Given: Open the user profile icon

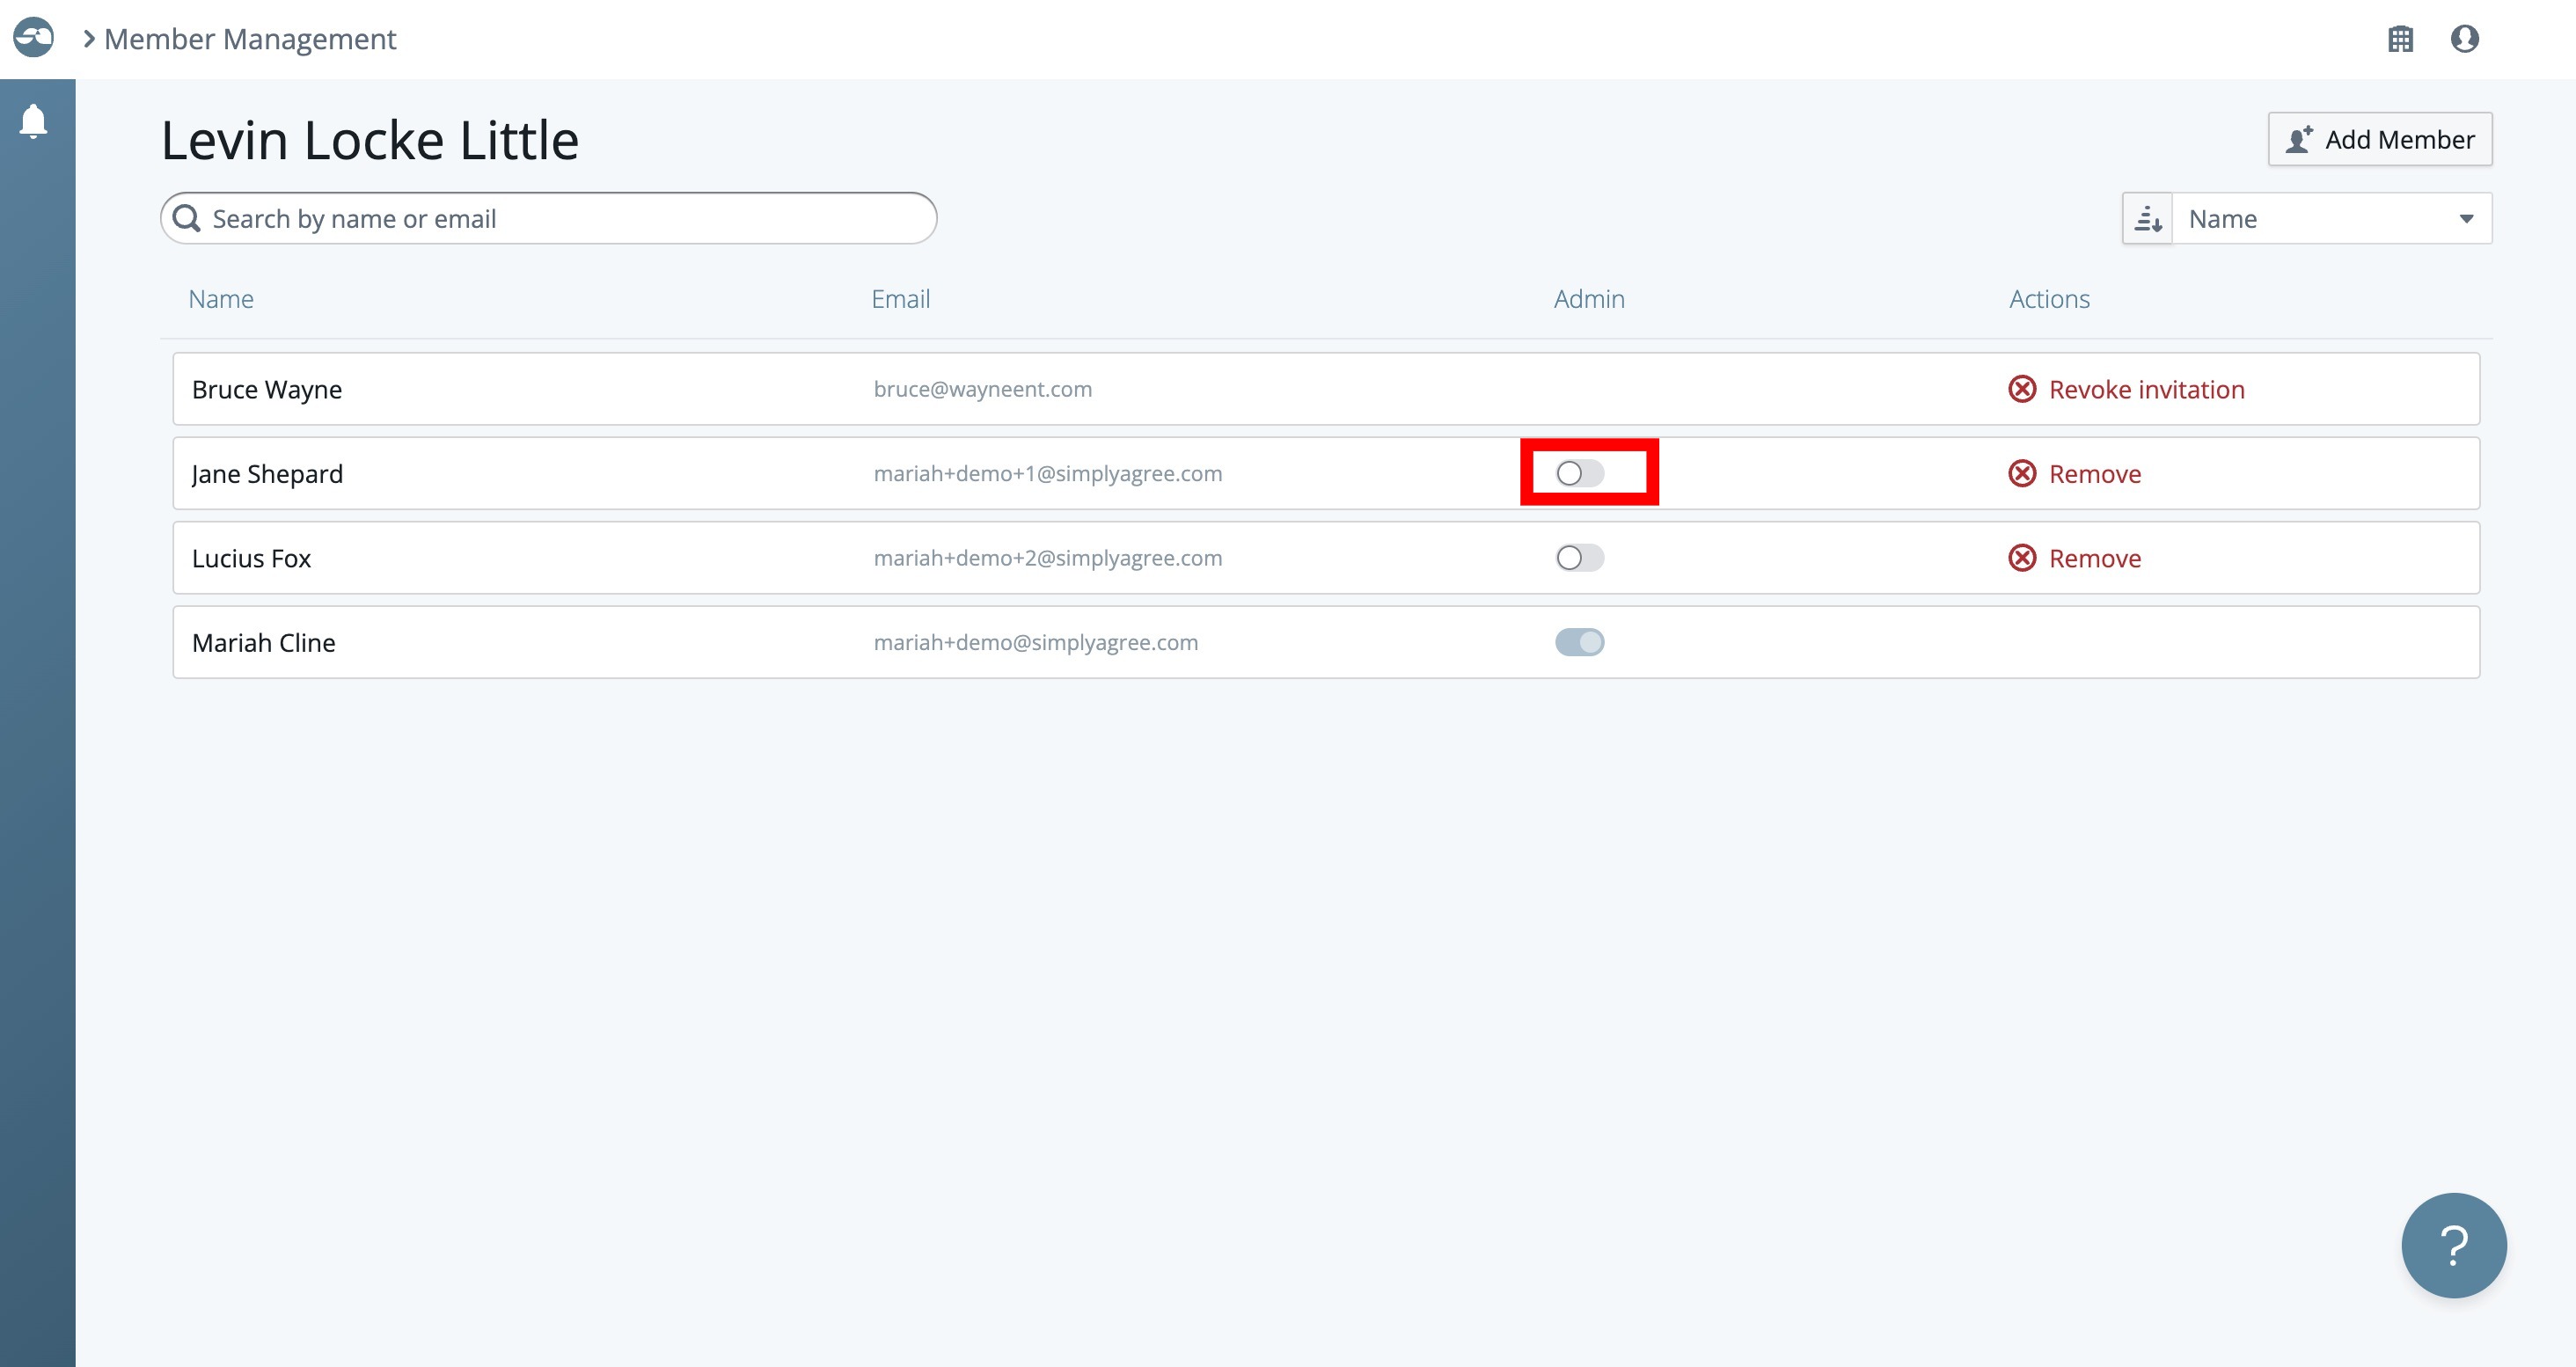Looking at the screenshot, I should 2464,39.
